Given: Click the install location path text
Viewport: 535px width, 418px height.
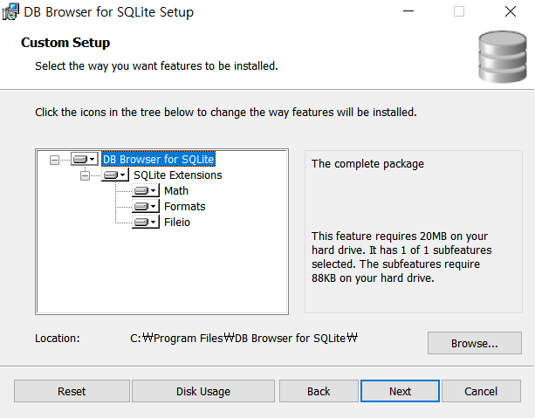Looking at the screenshot, I should tap(243, 339).
